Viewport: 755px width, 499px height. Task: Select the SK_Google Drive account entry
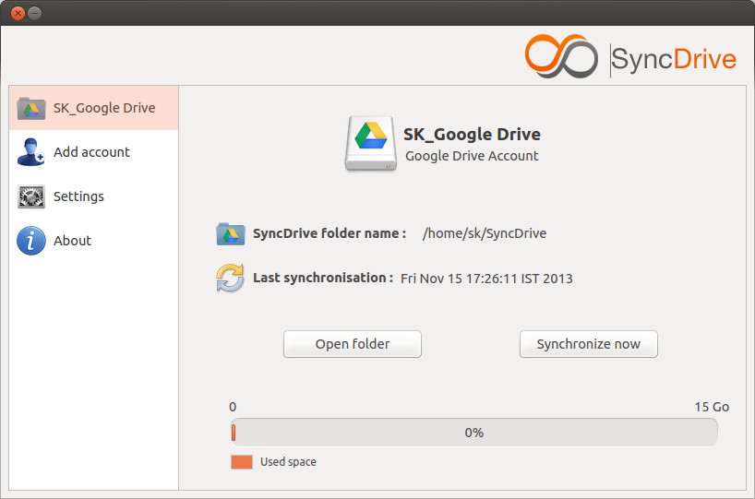pyautogui.click(x=94, y=108)
